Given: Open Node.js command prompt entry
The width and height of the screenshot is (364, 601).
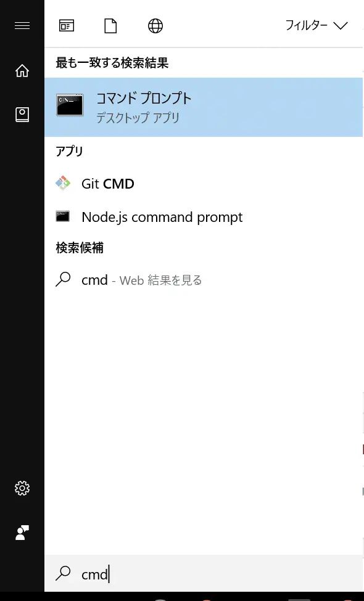Looking at the screenshot, I should click(x=204, y=217).
